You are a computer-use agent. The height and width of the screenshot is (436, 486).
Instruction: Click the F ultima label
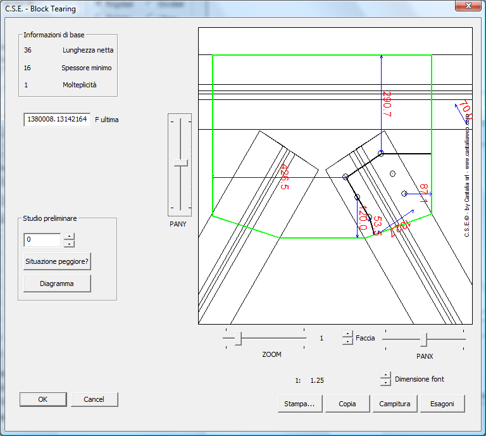107,120
